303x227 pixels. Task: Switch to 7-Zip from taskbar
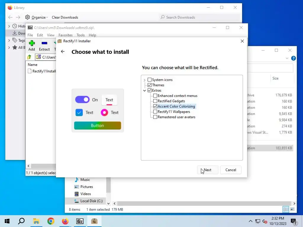point(80,221)
